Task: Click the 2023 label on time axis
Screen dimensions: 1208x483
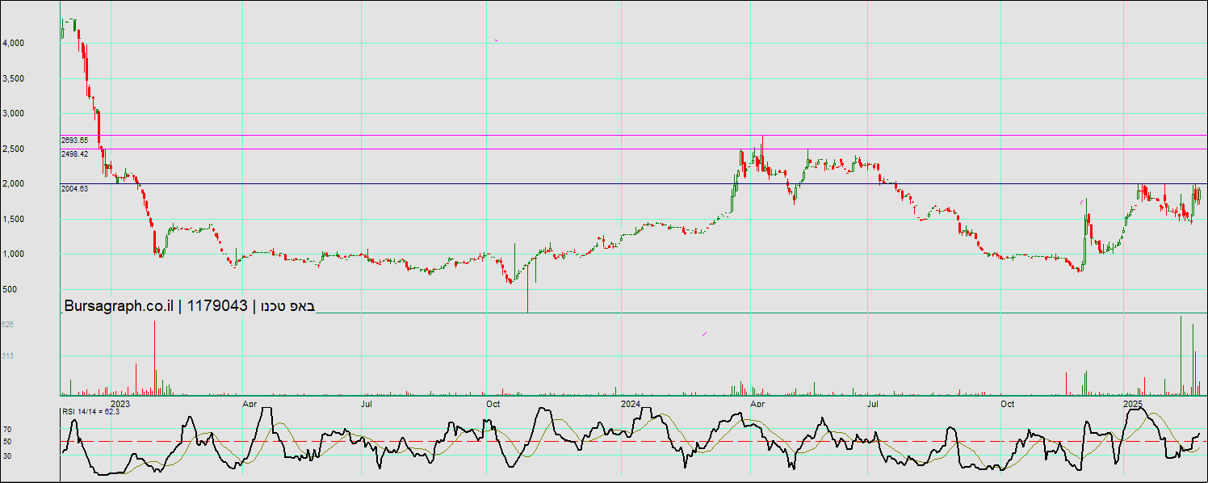Action: (x=120, y=403)
